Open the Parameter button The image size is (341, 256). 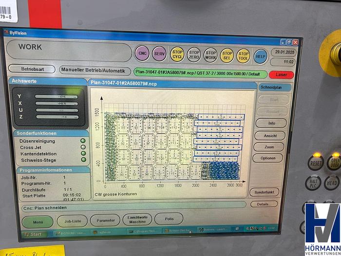pyautogui.click(x=105, y=220)
